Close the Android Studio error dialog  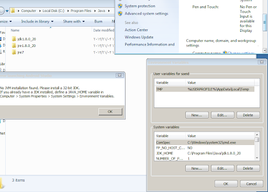119,75
